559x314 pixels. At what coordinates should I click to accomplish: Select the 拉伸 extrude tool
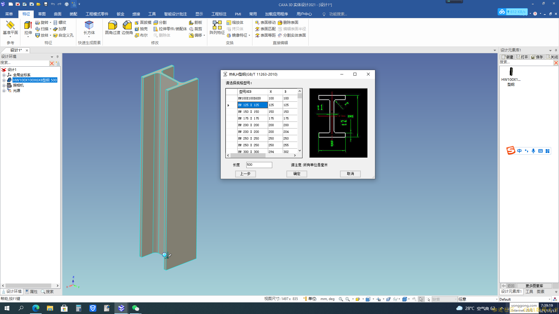point(28,28)
